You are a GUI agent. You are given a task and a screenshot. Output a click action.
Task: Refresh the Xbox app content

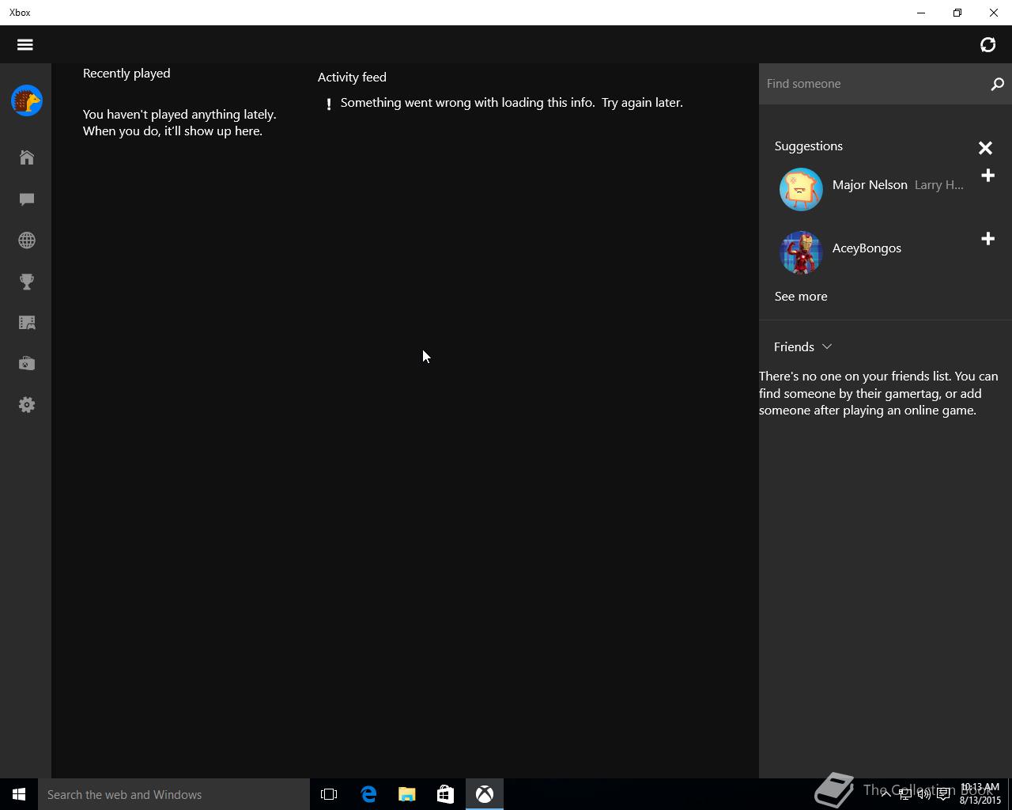tap(987, 44)
